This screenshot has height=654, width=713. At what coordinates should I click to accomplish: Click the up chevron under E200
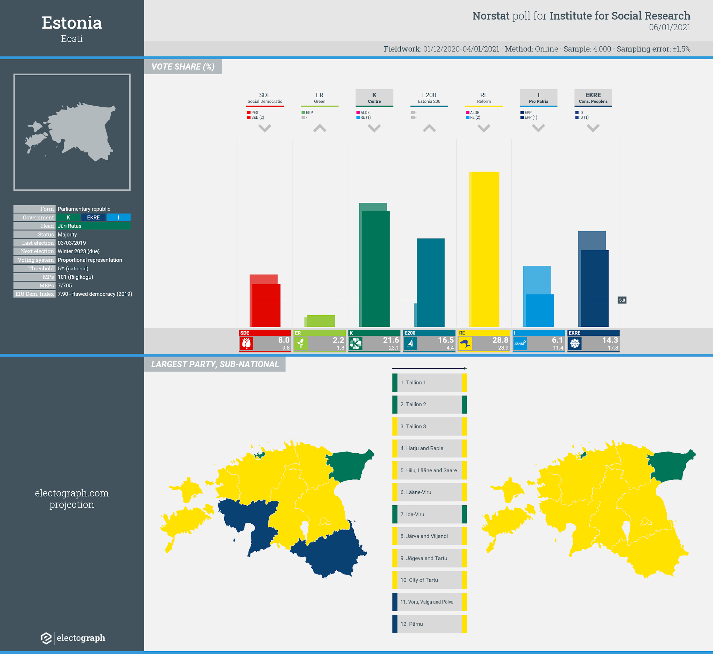[429, 128]
